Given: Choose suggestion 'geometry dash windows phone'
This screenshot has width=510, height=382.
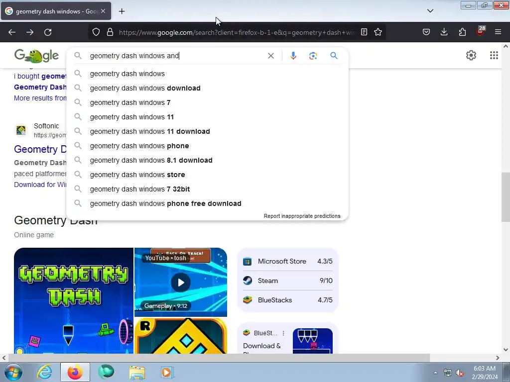Looking at the screenshot, I should coord(207,146).
